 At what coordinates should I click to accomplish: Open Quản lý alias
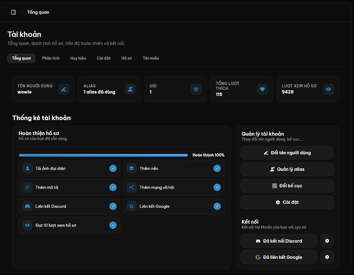click(287, 169)
